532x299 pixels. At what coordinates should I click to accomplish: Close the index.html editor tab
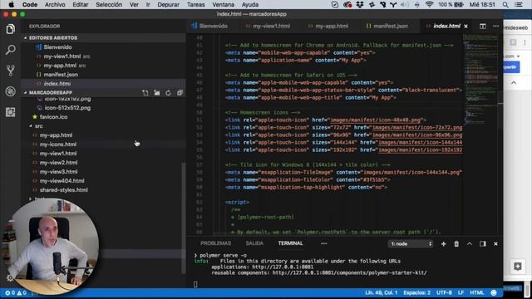tap(465, 26)
